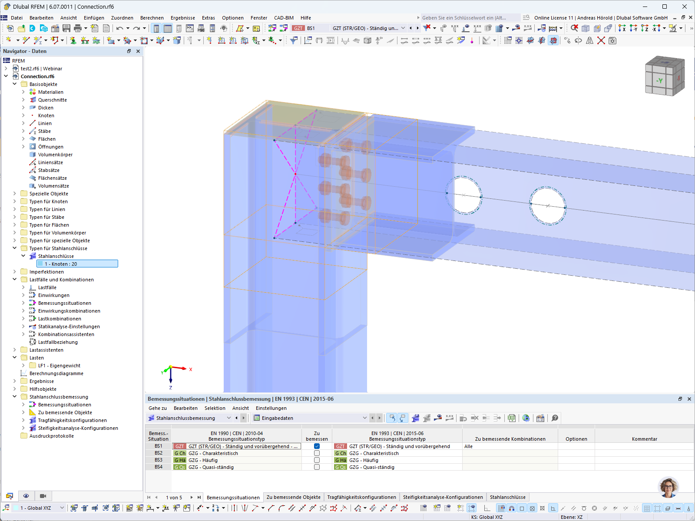
Task: Click next load case arrow beside GZT dropdown
Action: click(418, 28)
